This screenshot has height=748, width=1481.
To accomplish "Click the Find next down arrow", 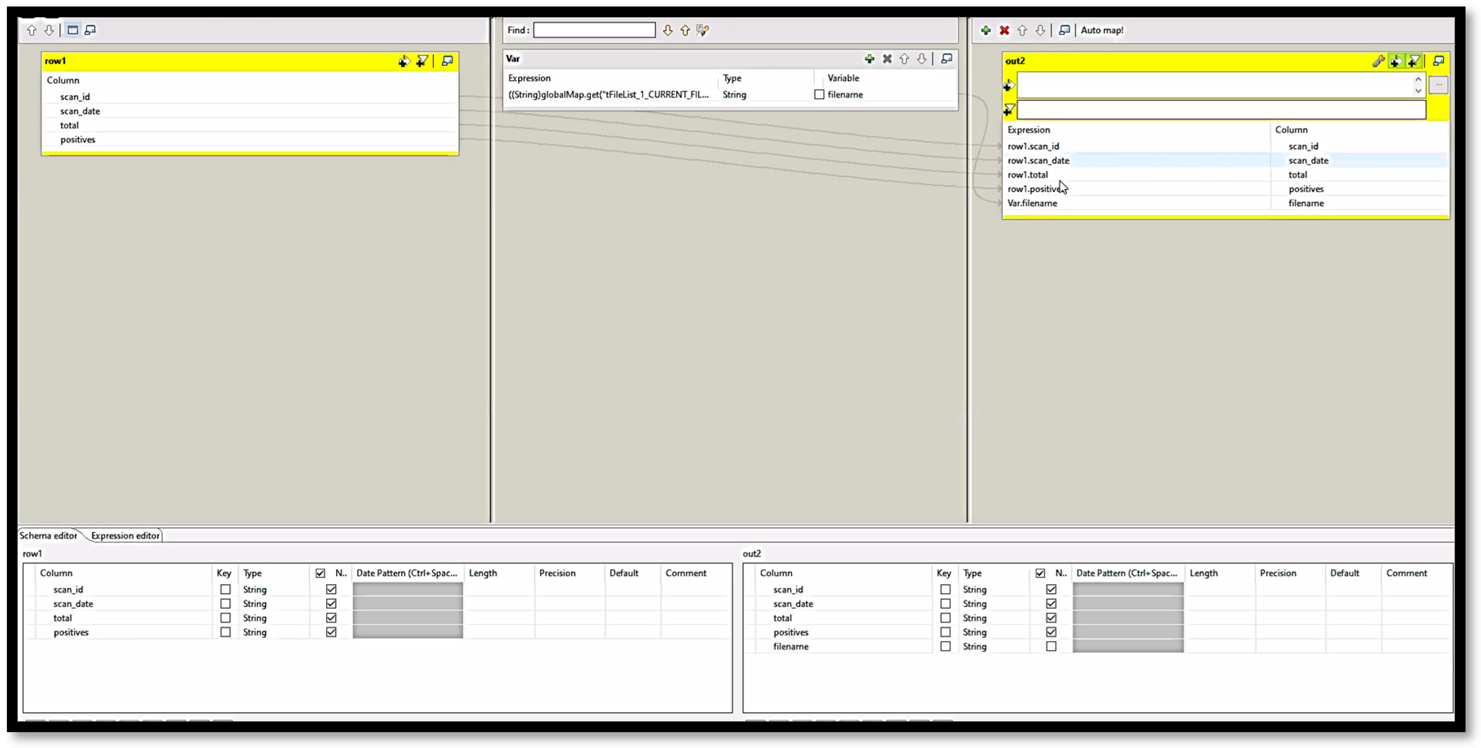I will 668,31.
